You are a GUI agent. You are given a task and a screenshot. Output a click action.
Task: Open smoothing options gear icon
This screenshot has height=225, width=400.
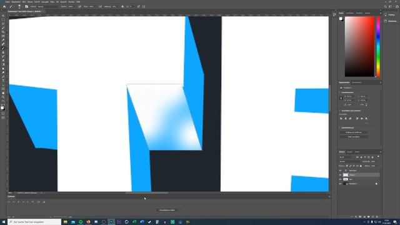pos(122,7)
